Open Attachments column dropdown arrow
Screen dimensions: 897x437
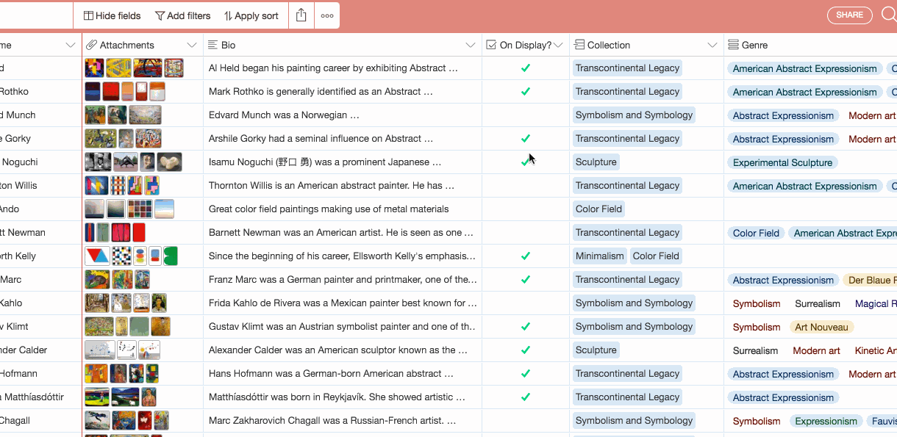click(x=192, y=45)
